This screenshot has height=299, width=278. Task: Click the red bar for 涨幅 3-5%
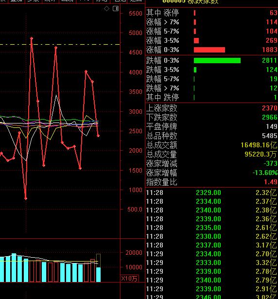pyautogui.click(x=196, y=40)
